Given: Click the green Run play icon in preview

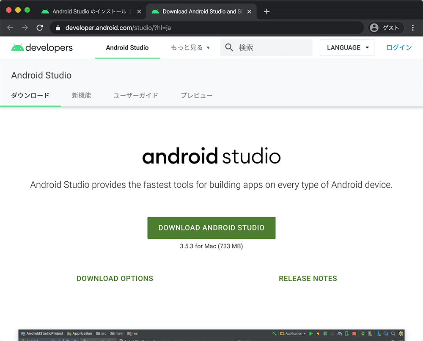Looking at the screenshot, I should tap(311, 333).
